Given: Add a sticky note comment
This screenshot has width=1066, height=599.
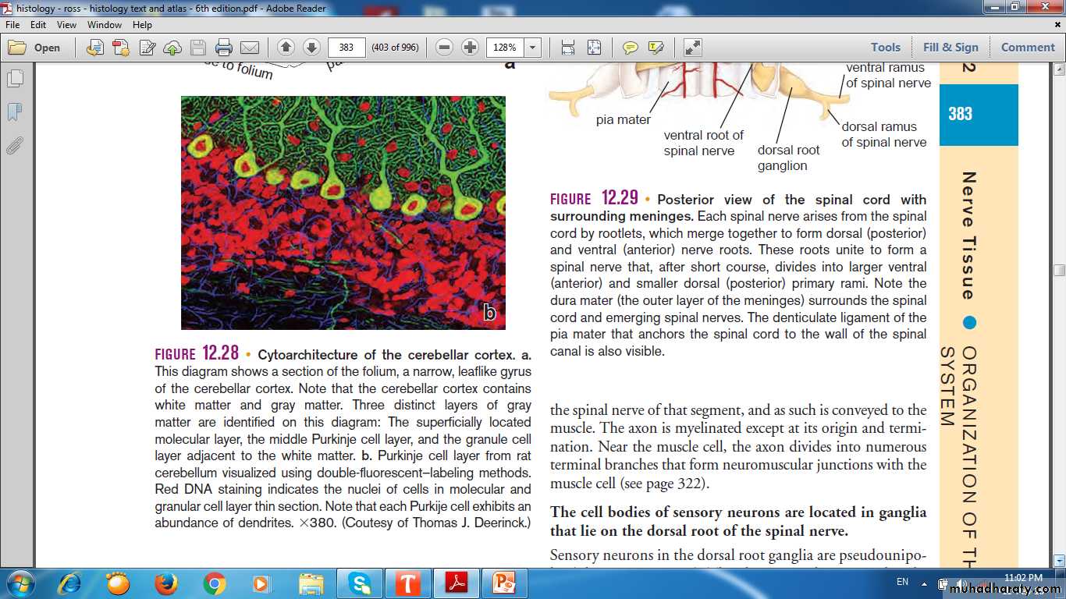Looking at the screenshot, I should 631,48.
